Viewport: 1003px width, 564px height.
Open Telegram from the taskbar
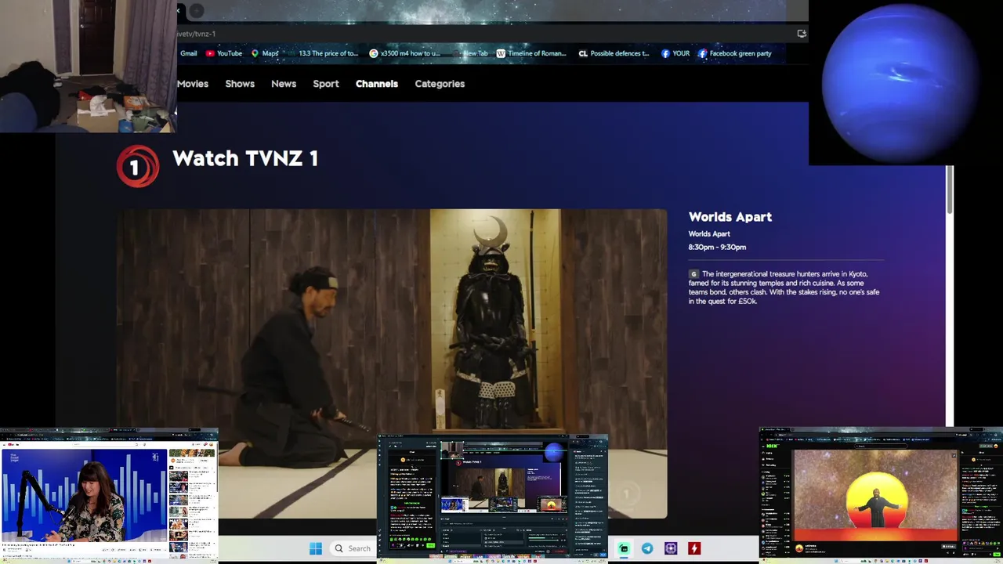647,548
